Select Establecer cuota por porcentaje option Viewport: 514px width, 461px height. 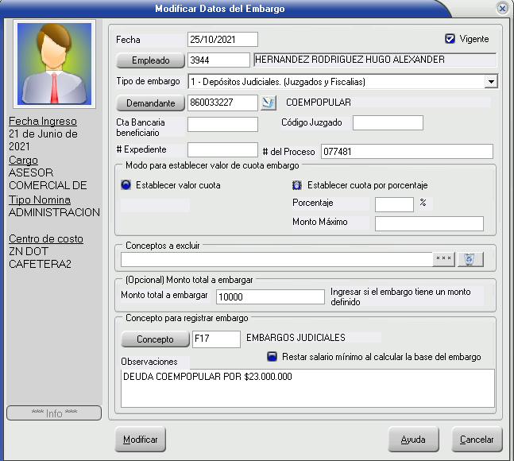click(297, 185)
